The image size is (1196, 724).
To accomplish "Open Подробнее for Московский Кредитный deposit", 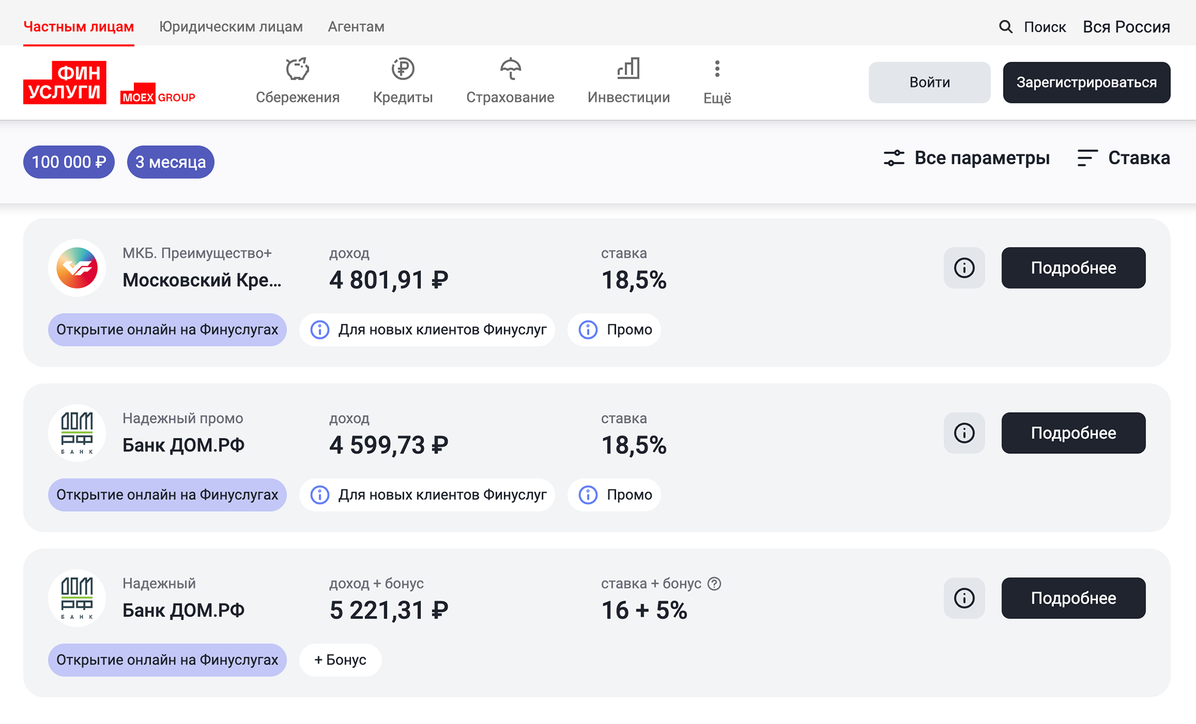I will [1073, 268].
